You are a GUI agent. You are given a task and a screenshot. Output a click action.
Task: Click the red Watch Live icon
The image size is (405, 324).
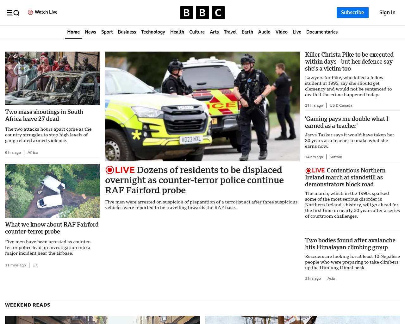[30, 12]
